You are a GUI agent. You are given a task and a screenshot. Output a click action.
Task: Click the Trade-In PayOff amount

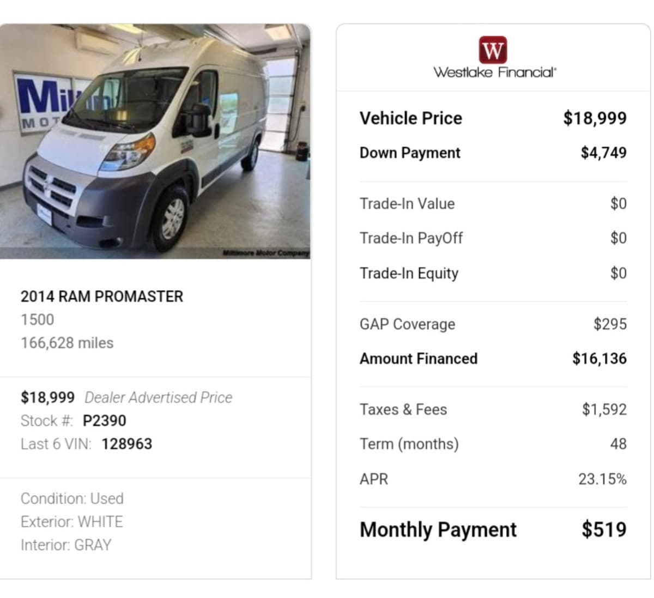[618, 238]
